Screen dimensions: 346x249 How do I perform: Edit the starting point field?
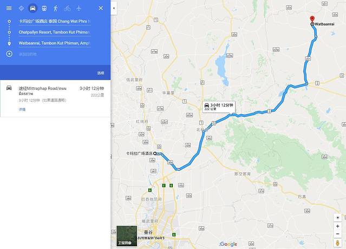coord(55,22)
